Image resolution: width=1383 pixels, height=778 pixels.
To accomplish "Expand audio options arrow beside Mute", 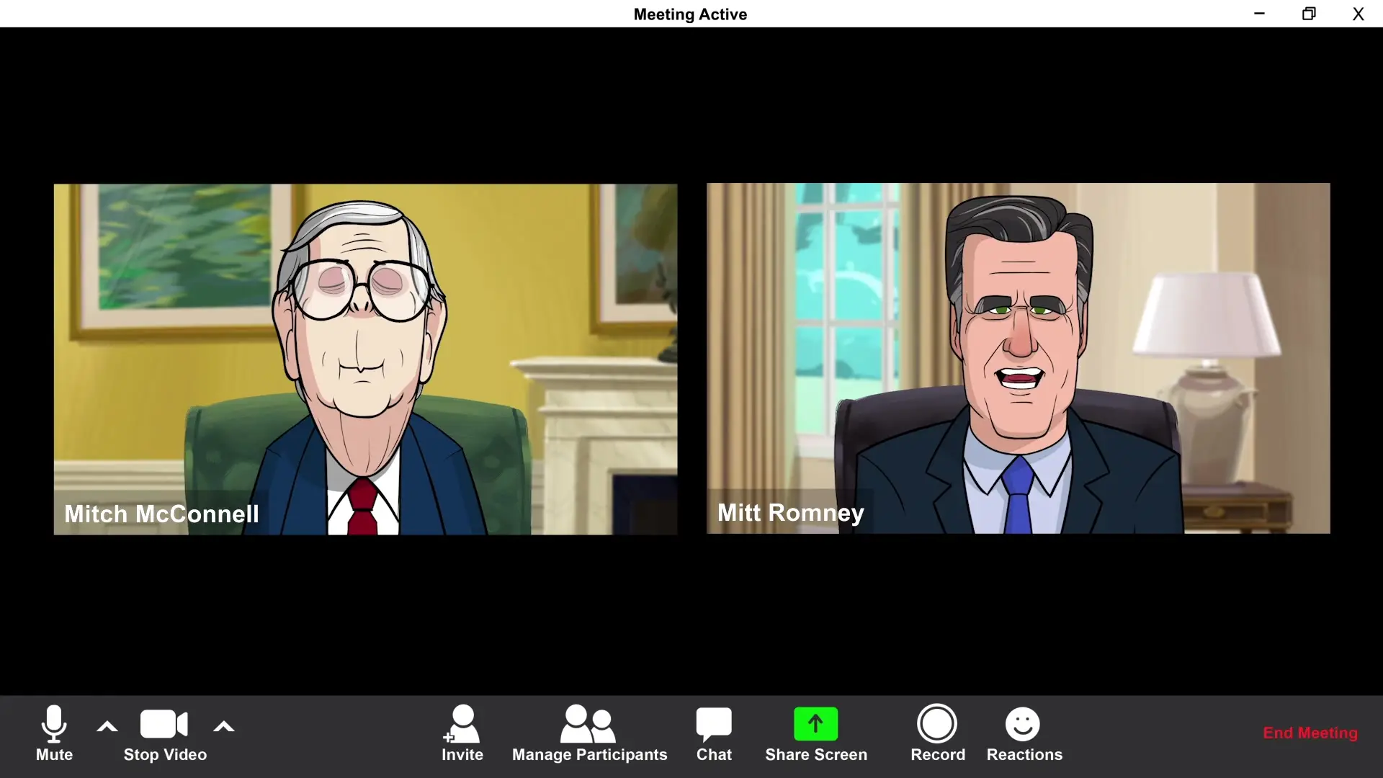I will 107,727.
